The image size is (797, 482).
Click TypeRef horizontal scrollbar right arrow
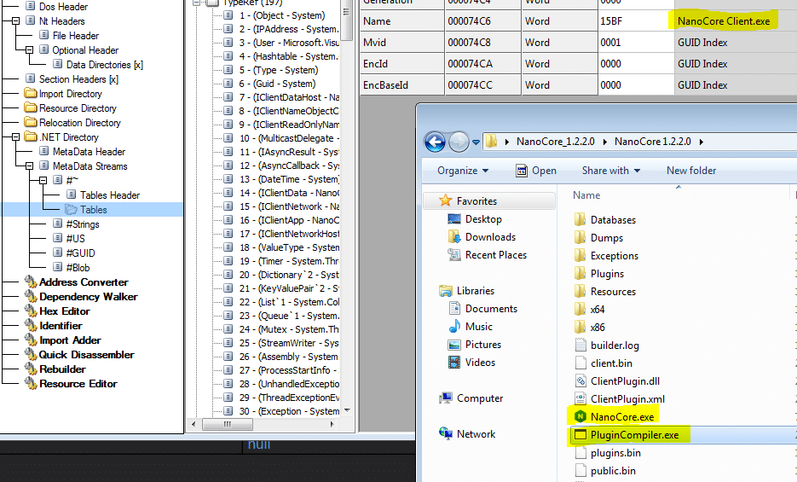[x=332, y=424]
